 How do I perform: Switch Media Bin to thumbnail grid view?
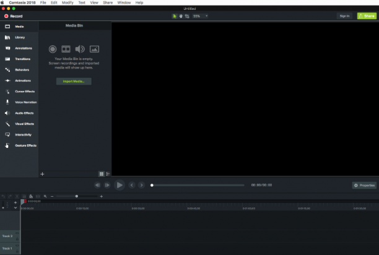102,174
